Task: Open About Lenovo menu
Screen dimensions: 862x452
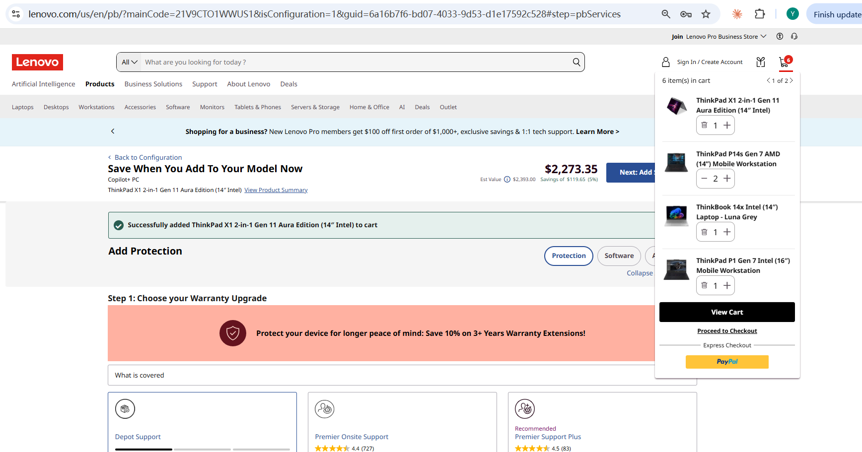Action: [x=249, y=84]
